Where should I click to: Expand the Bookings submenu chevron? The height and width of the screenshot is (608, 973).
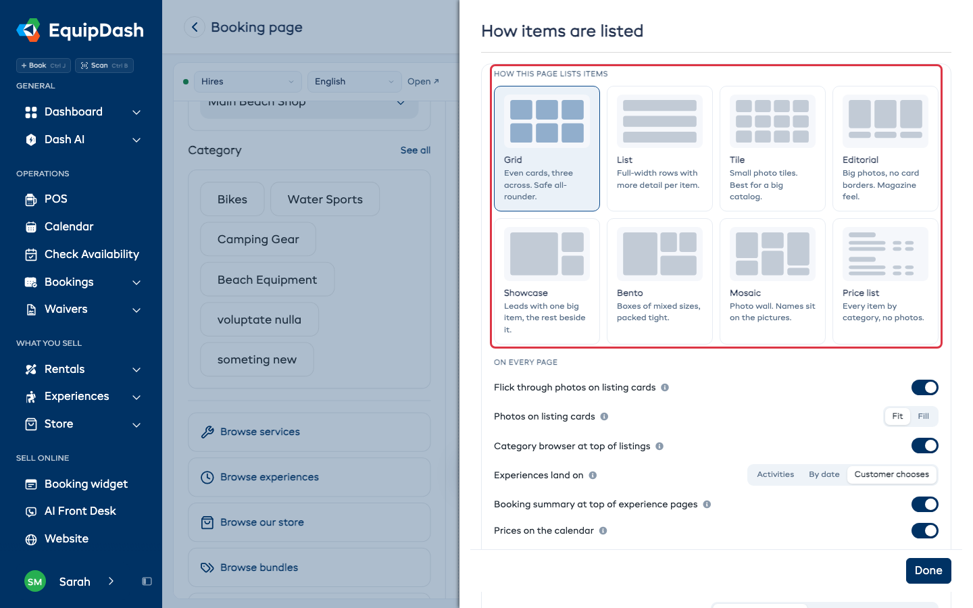pos(136,282)
